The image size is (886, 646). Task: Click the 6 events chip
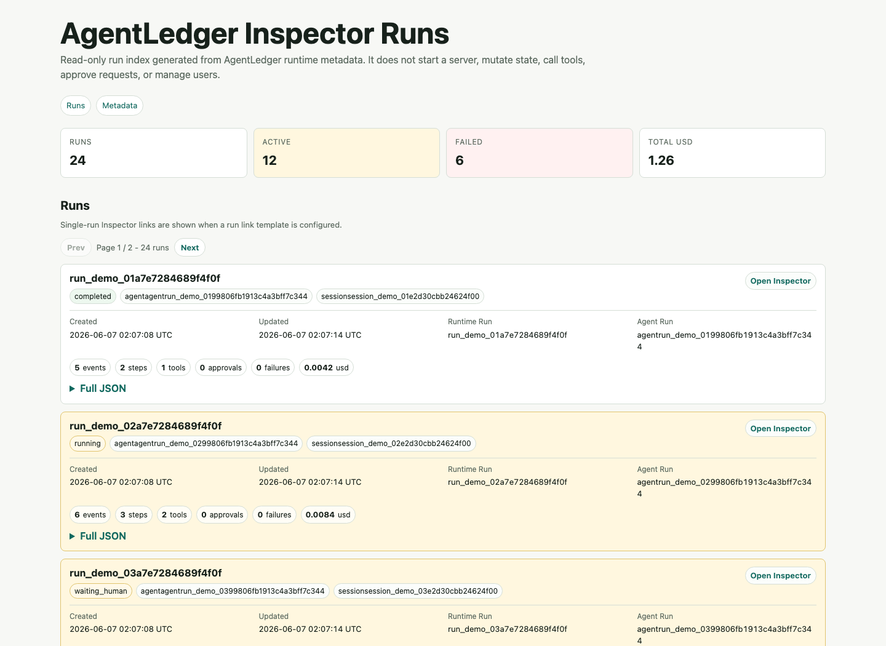(90, 515)
